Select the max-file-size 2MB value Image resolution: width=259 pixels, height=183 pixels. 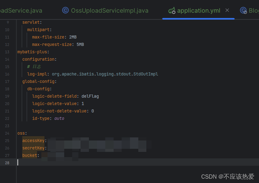tap(73, 37)
